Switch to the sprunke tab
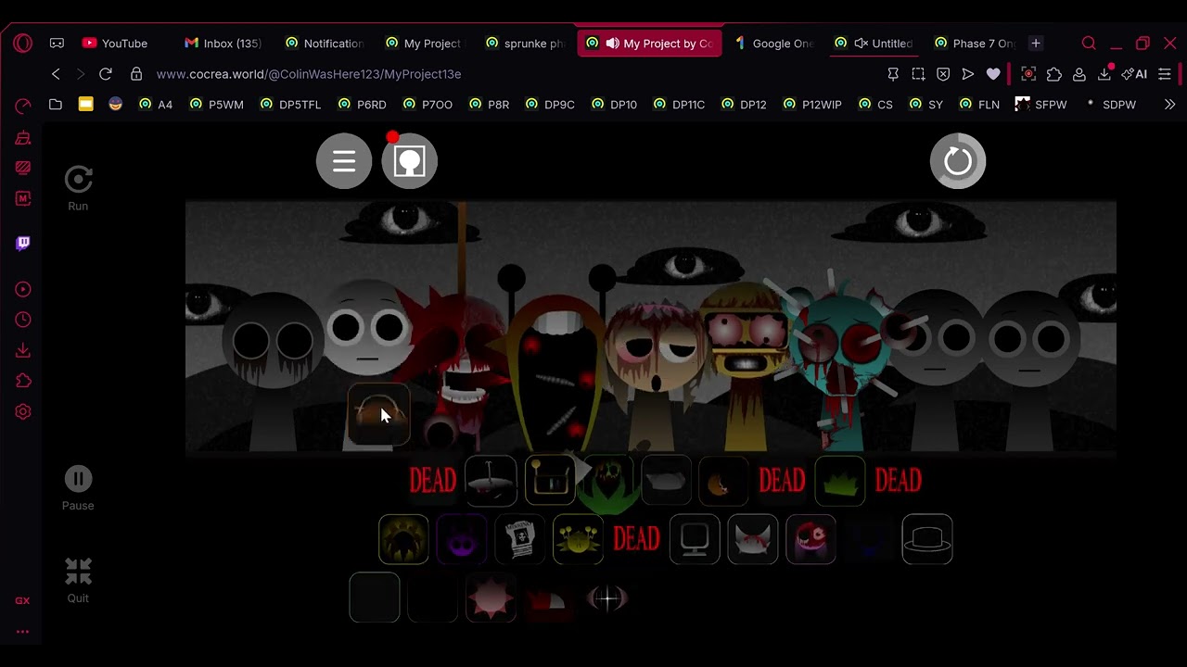Image resolution: width=1187 pixels, height=667 pixels. [525, 44]
